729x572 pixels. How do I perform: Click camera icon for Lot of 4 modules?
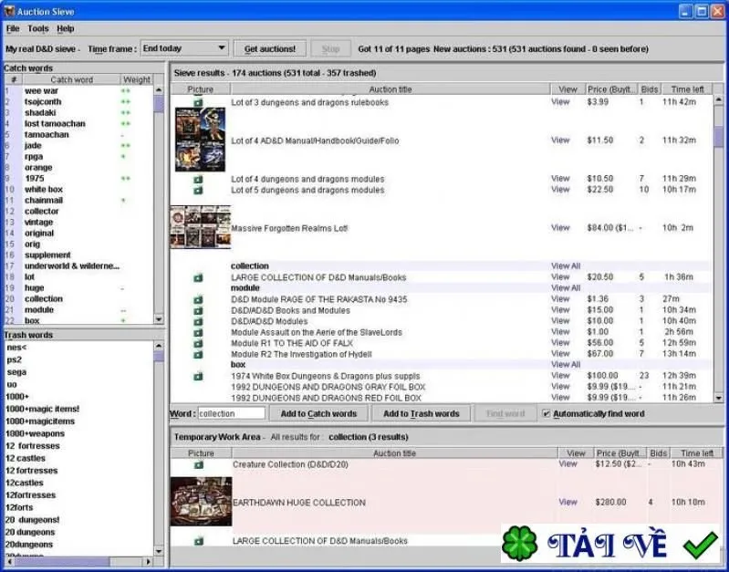tap(198, 179)
